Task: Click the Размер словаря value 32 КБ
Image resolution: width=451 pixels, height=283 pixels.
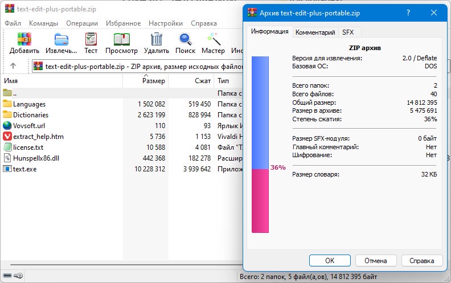Action: [429, 174]
